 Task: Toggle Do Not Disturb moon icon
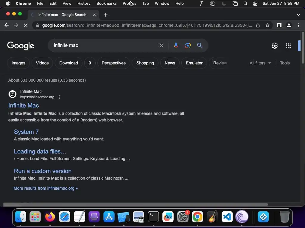click(224, 4)
